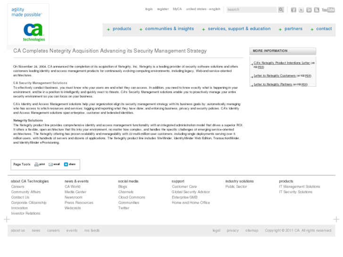This screenshot has width=343, height=257.
Task: Click the print icon in Page Tools
Action: [36, 165]
